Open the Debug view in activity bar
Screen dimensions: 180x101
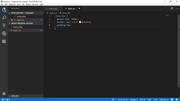4,33
